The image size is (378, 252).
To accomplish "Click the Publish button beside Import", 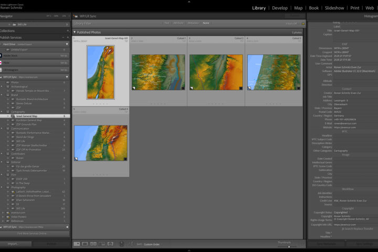I will point(51,244).
